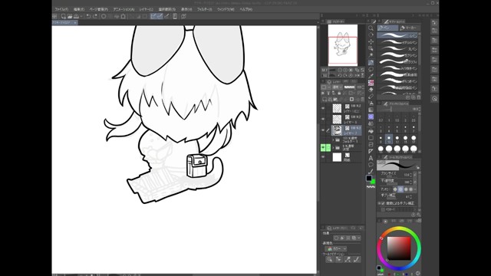Open the expression color dropdown
Image resolution: width=491 pixels, height=276 pixels.
[x=337, y=248]
